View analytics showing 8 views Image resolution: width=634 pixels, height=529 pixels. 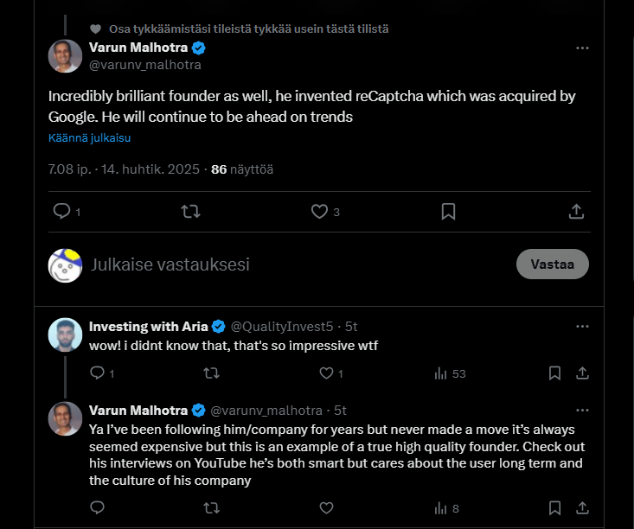tap(446, 508)
